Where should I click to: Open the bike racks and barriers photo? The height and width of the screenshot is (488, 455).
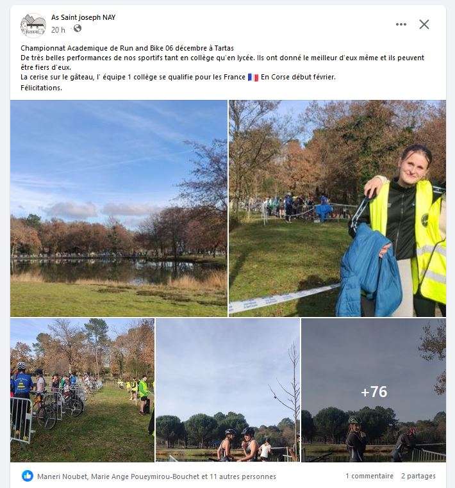[82, 390]
